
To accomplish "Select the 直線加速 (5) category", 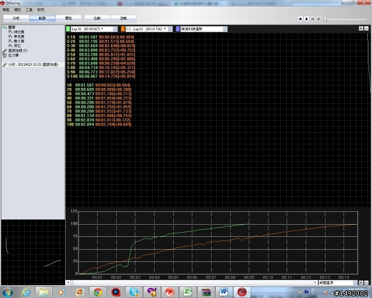I will 17,51.
